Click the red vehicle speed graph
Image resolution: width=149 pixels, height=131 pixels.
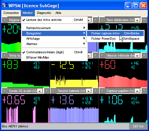coord(123,81)
